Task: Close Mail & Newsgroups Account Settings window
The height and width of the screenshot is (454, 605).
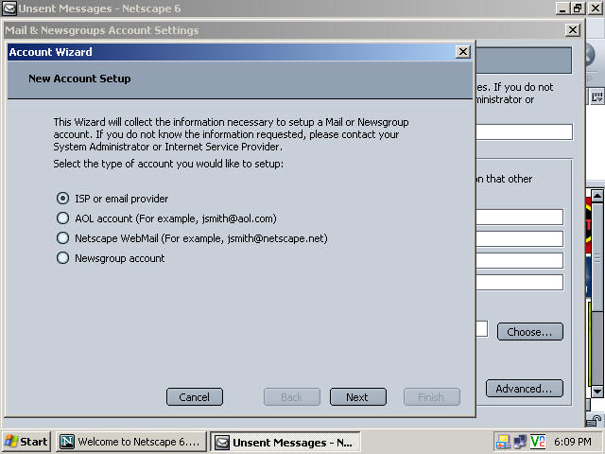Action: click(573, 30)
